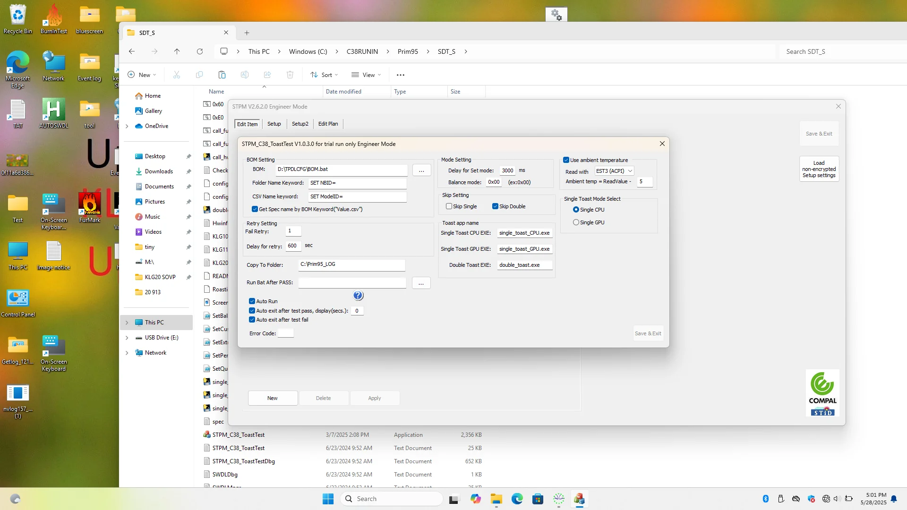Select the Cut icon in Explorer toolbar

pyautogui.click(x=177, y=75)
